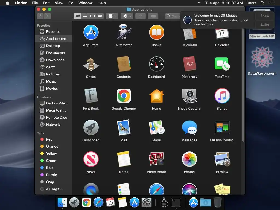This screenshot has width=280, height=210.
Task: Select the Red tag in sidebar
Action: pos(53,139)
